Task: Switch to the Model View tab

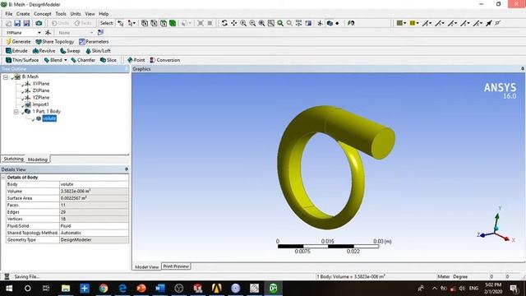Action: 147,266
